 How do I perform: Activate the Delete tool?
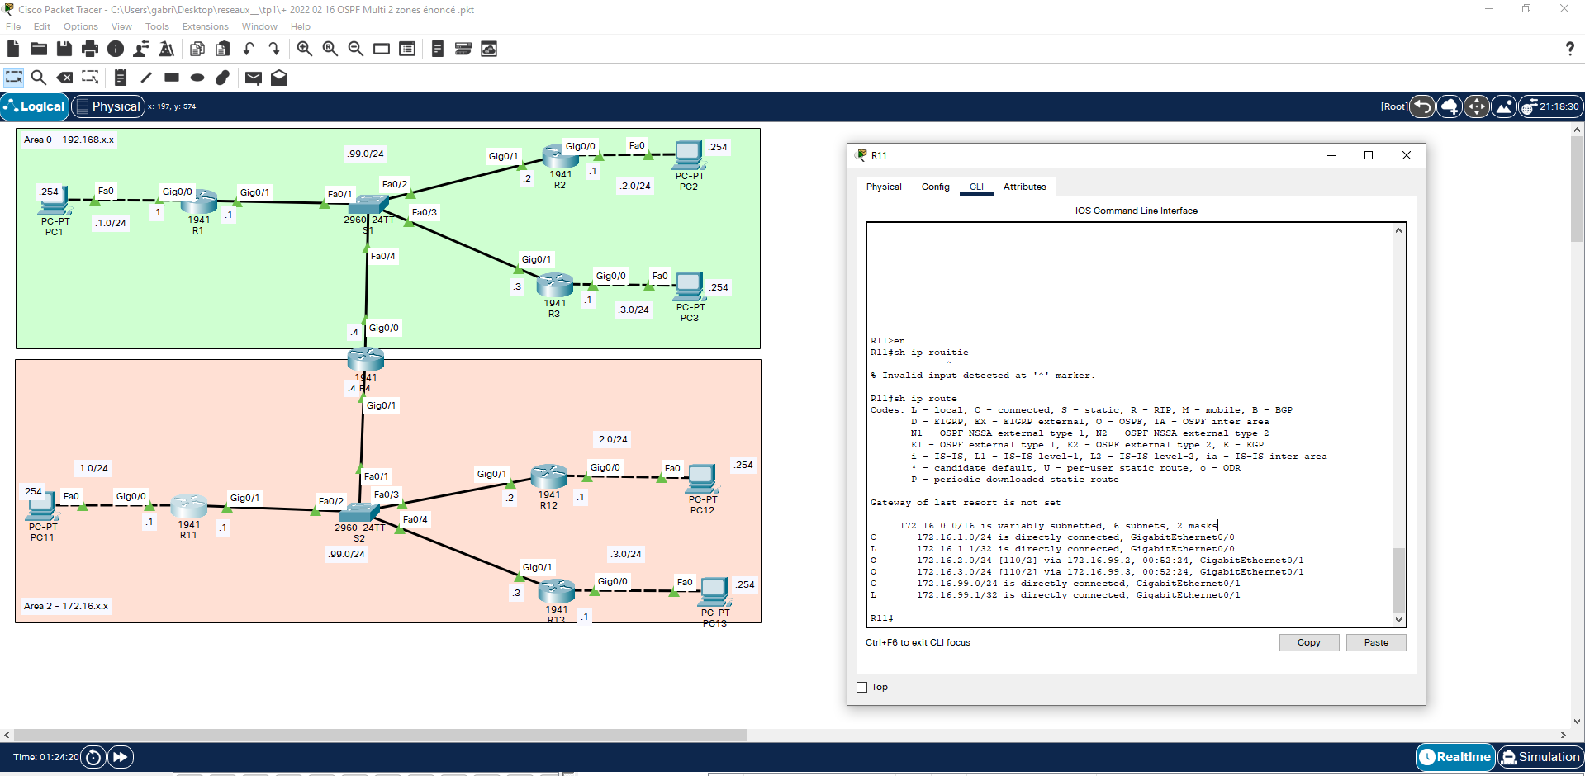[x=64, y=78]
